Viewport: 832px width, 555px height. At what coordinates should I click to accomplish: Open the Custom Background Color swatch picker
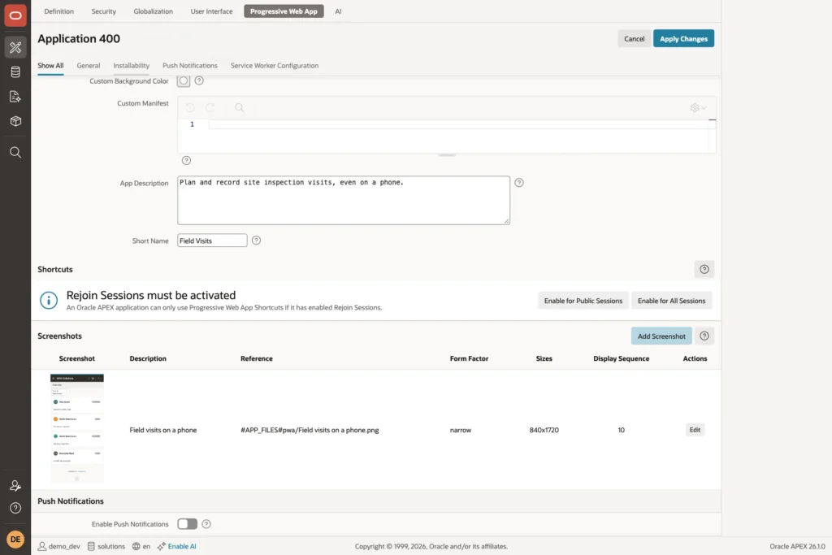tap(184, 80)
